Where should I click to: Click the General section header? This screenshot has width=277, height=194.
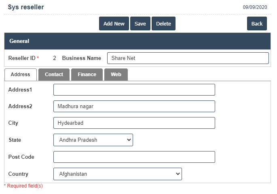click(x=19, y=41)
